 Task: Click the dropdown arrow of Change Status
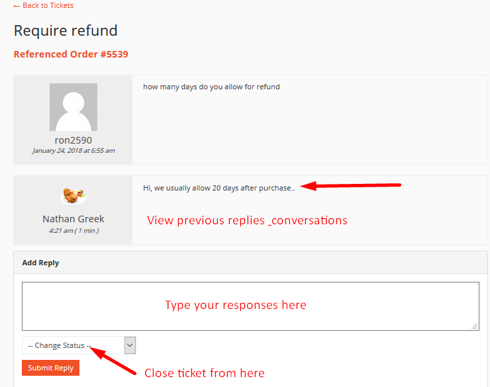130,345
